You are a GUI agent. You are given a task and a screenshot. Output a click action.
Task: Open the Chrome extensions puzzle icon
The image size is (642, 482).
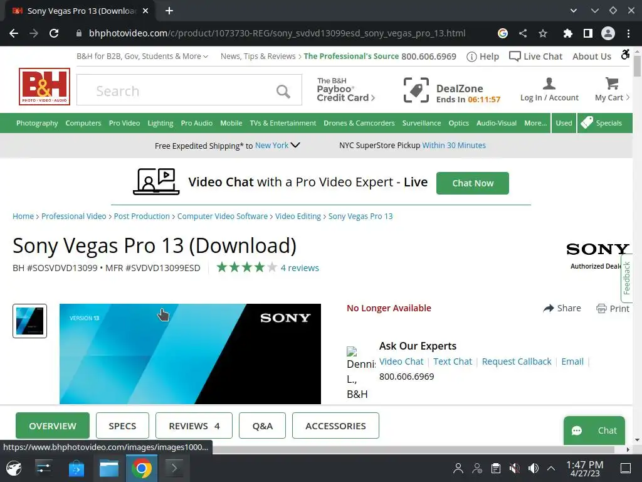[x=567, y=33]
